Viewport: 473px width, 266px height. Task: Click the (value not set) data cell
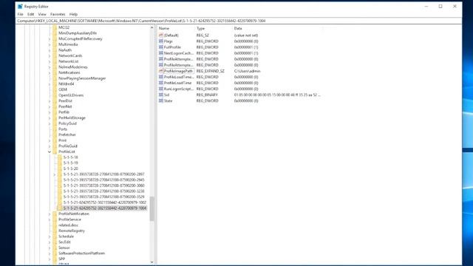coord(246,35)
